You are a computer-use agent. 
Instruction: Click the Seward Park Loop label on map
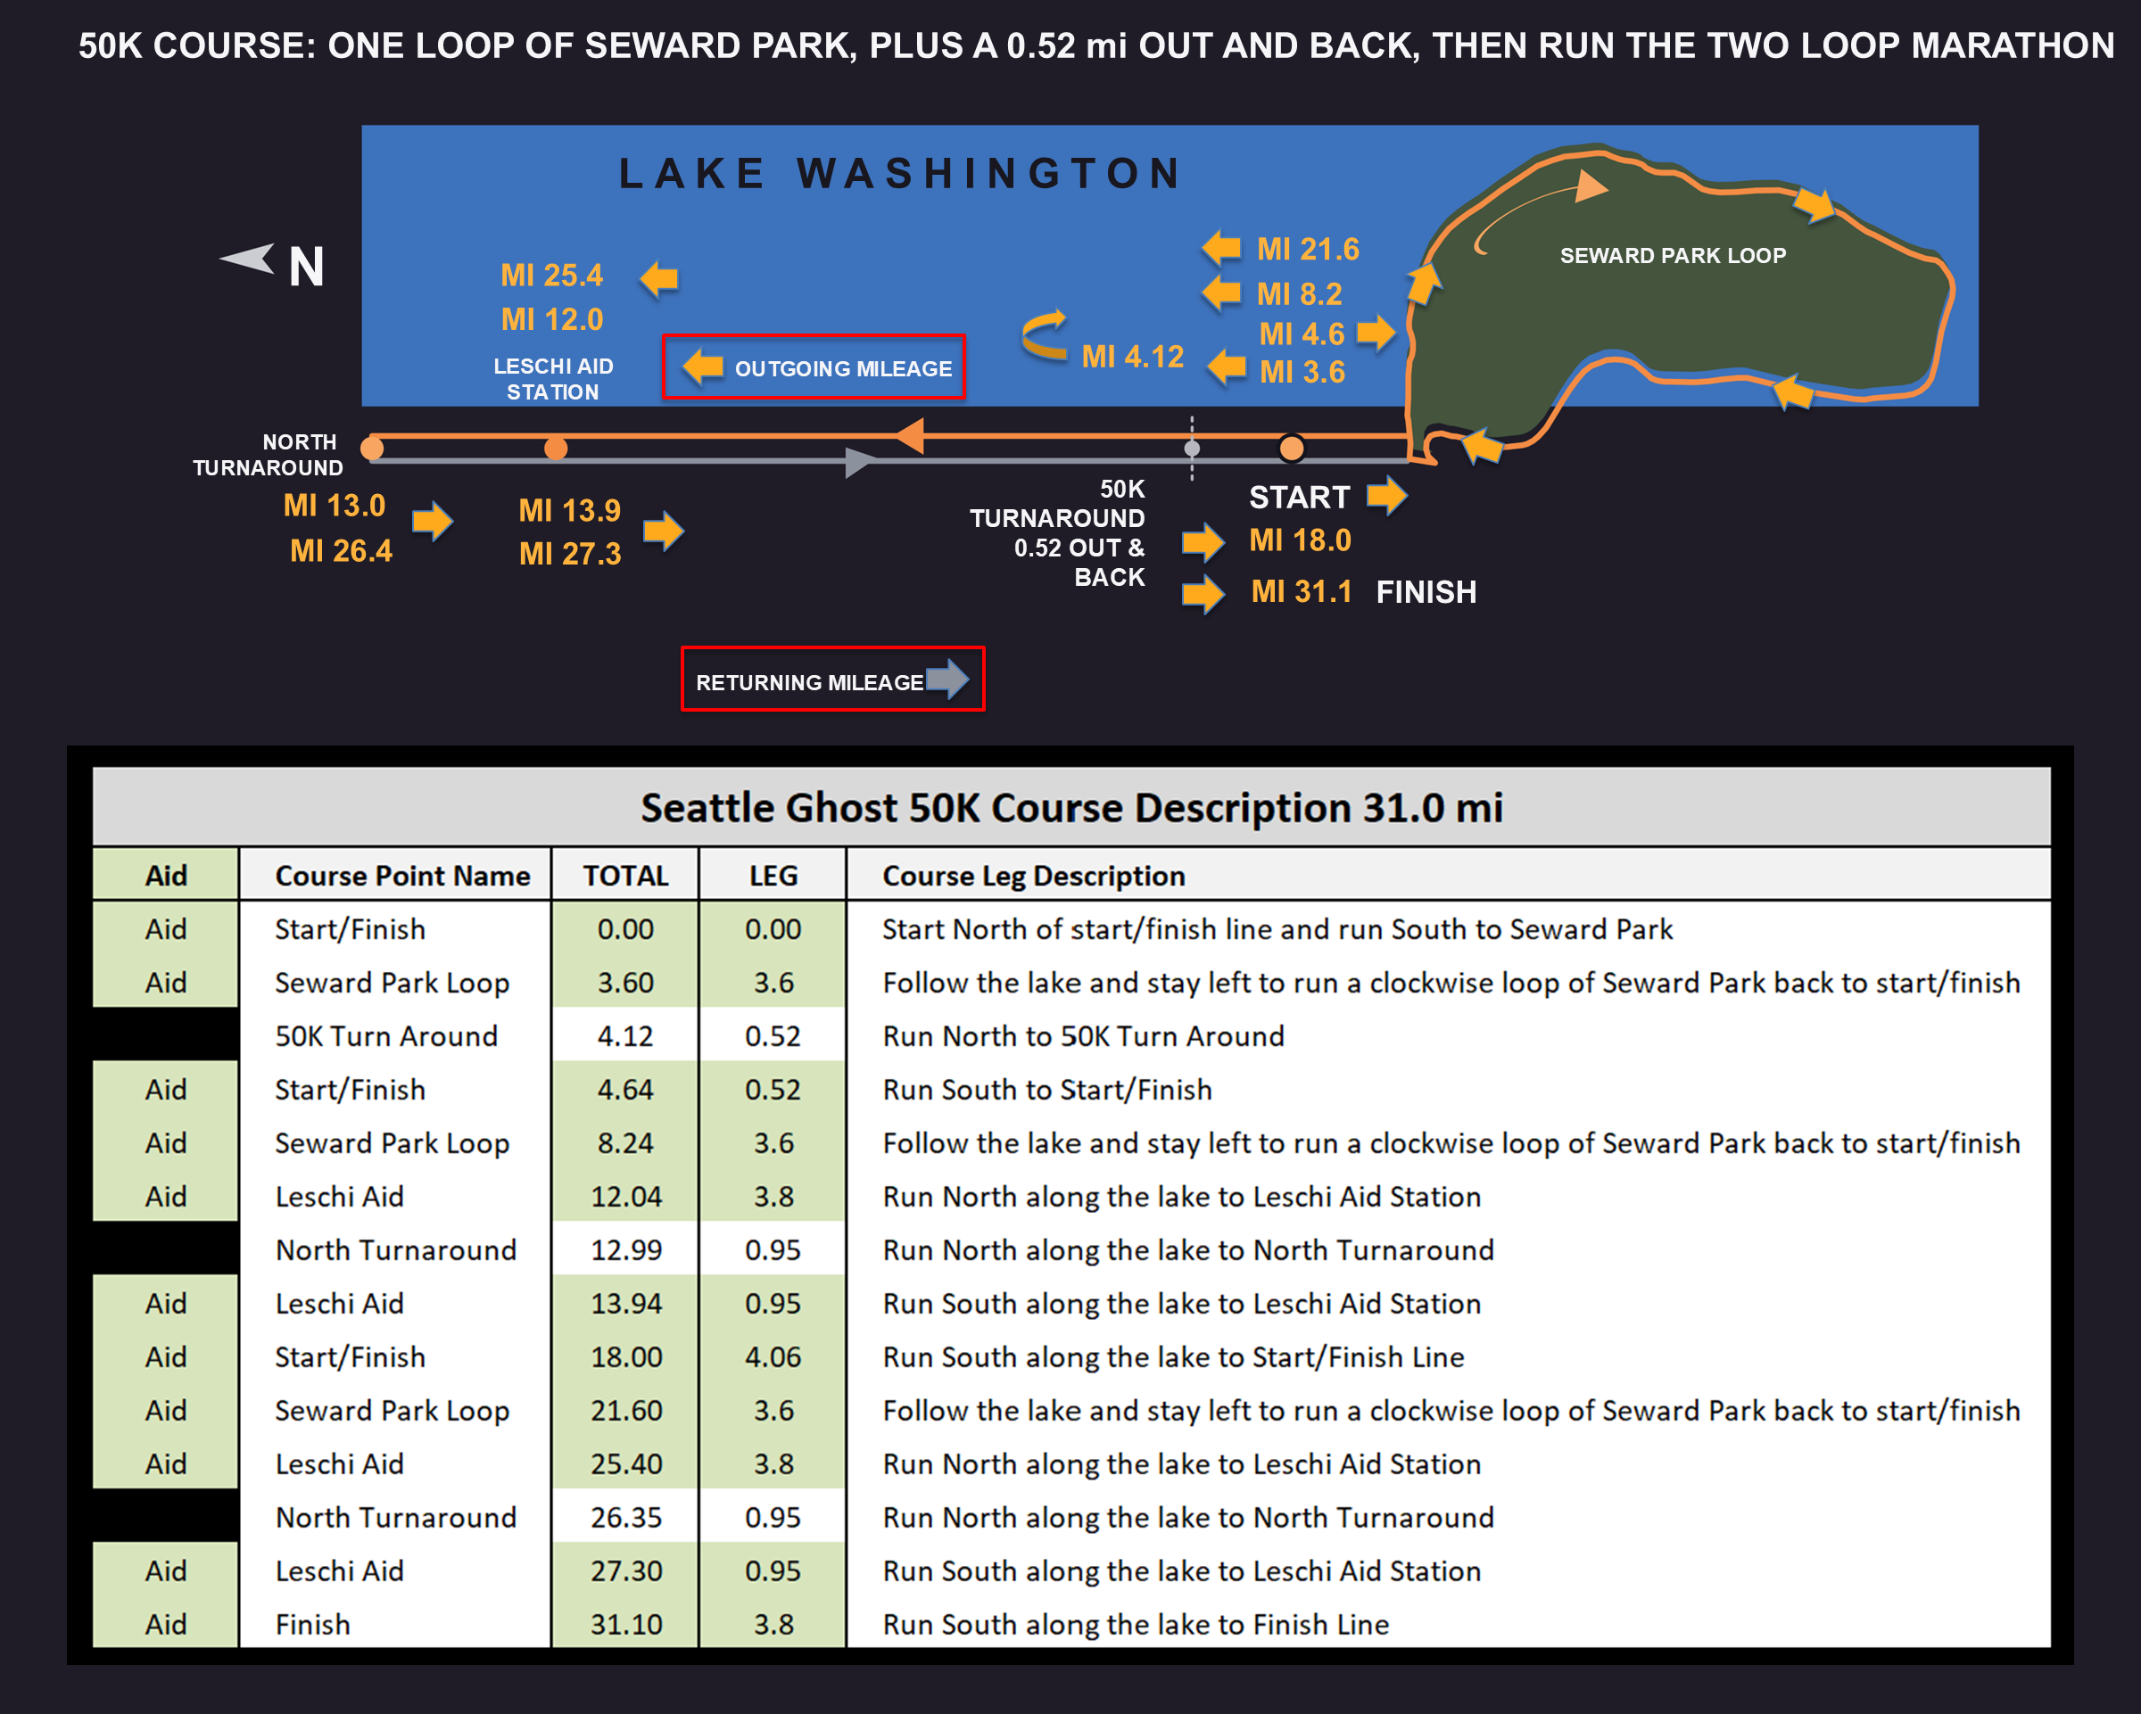tap(1673, 256)
